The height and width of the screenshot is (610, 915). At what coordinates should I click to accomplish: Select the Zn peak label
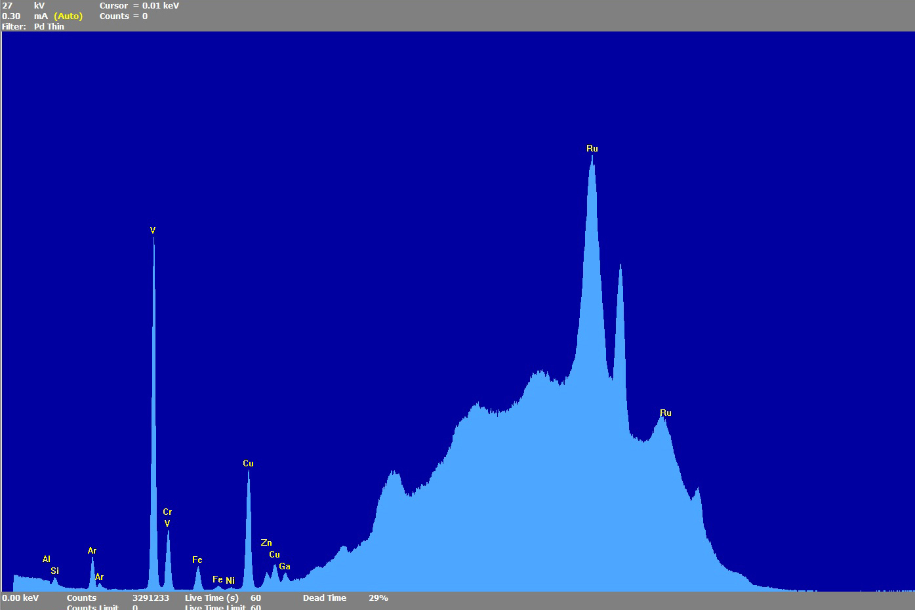tap(266, 542)
